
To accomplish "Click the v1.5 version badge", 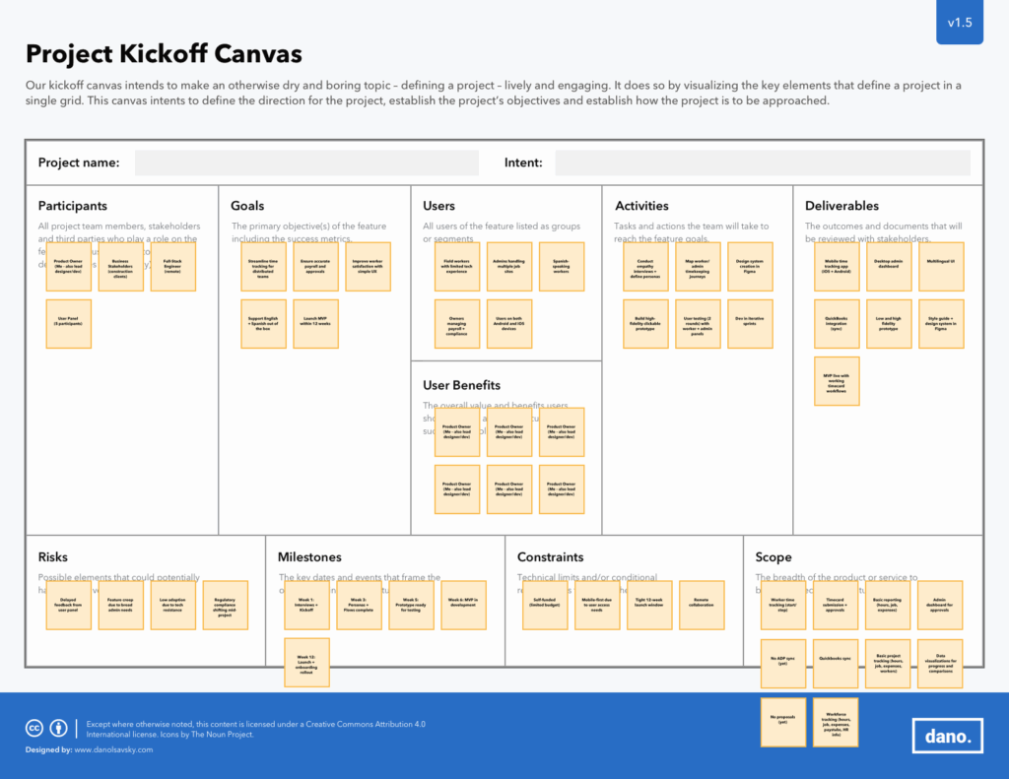I will pyautogui.click(x=959, y=23).
